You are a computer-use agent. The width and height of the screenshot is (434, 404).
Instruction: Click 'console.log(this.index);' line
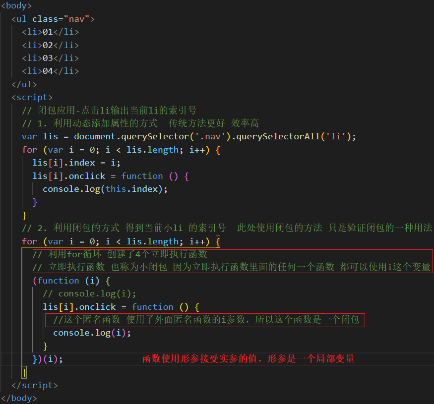105,189
